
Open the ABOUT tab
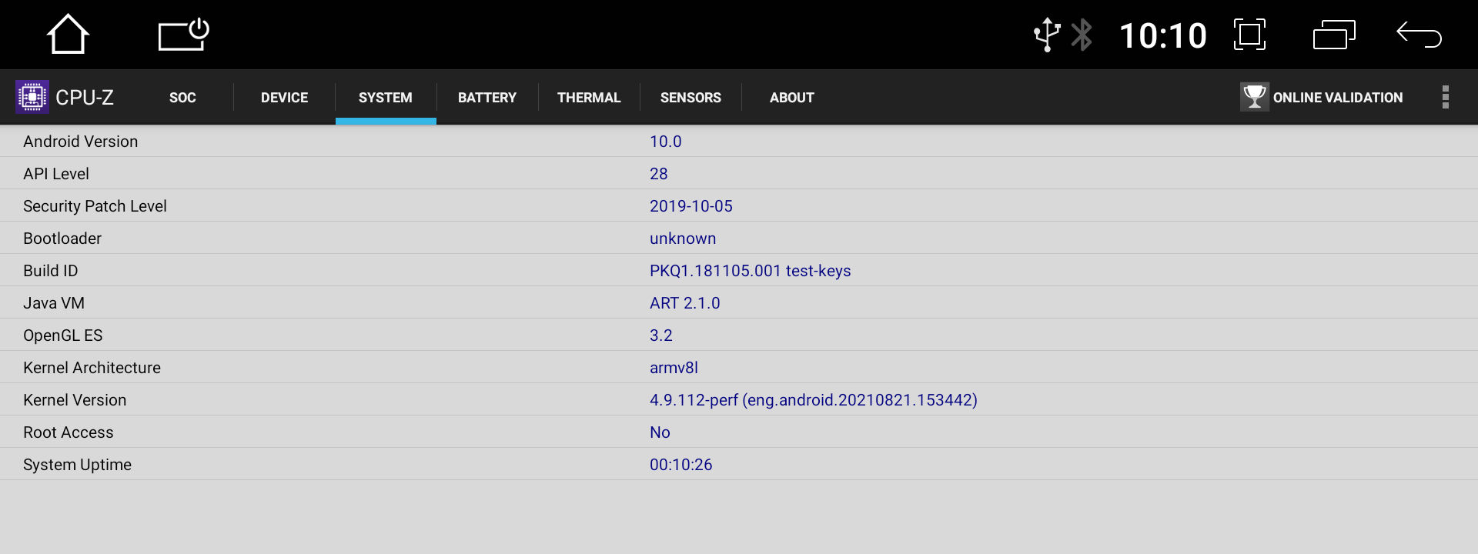coord(792,98)
